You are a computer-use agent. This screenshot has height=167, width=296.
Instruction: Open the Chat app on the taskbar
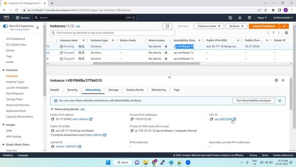point(137,162)
